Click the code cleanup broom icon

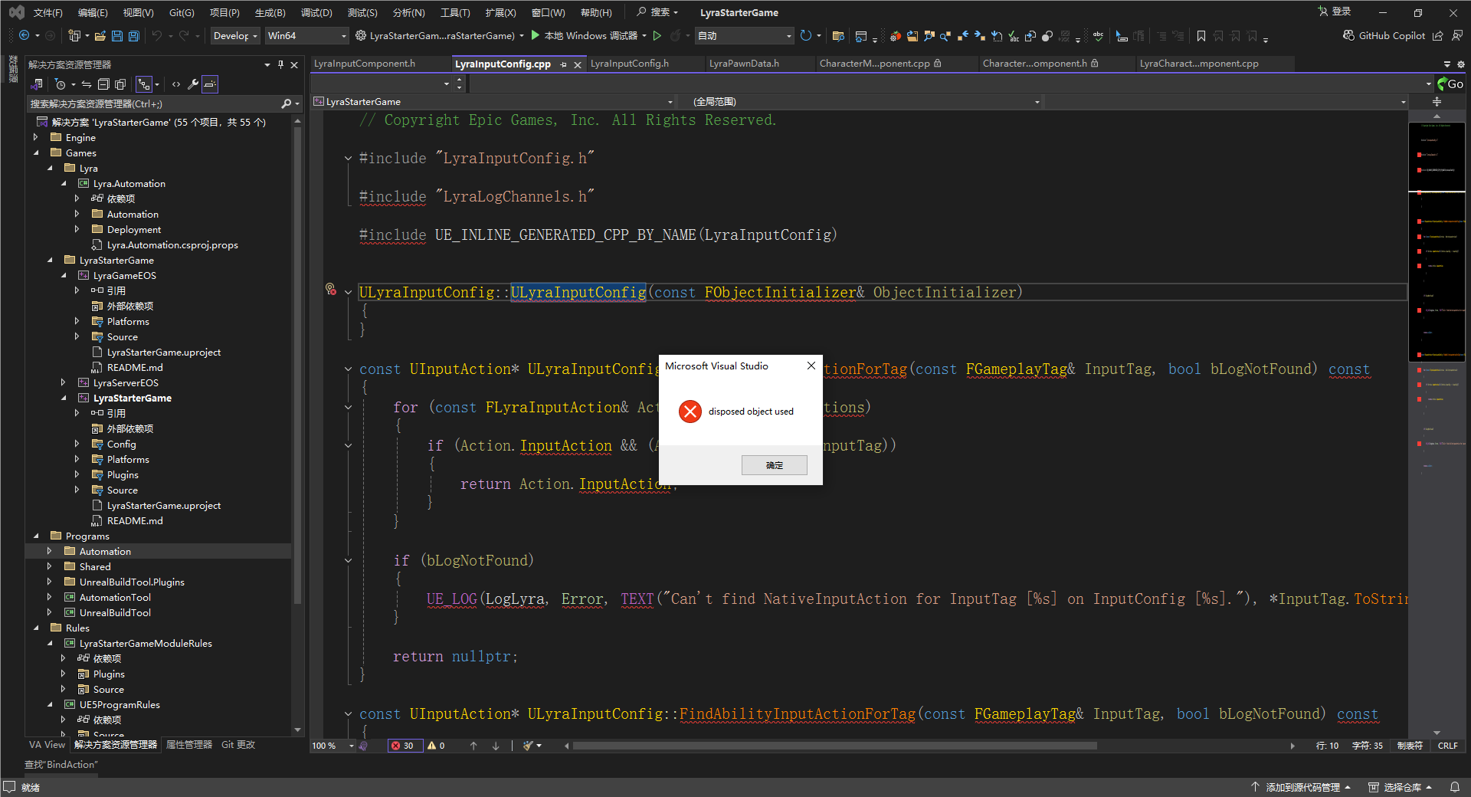pos(528,746)
